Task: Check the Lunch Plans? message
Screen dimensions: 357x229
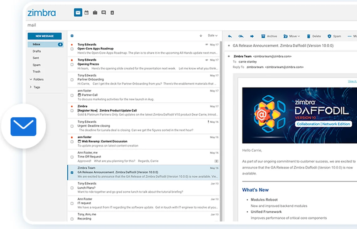Action: (x=72, y=188)
